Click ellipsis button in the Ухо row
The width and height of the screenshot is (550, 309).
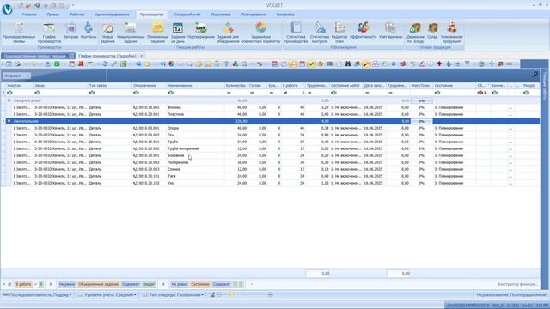click(510, 183)
